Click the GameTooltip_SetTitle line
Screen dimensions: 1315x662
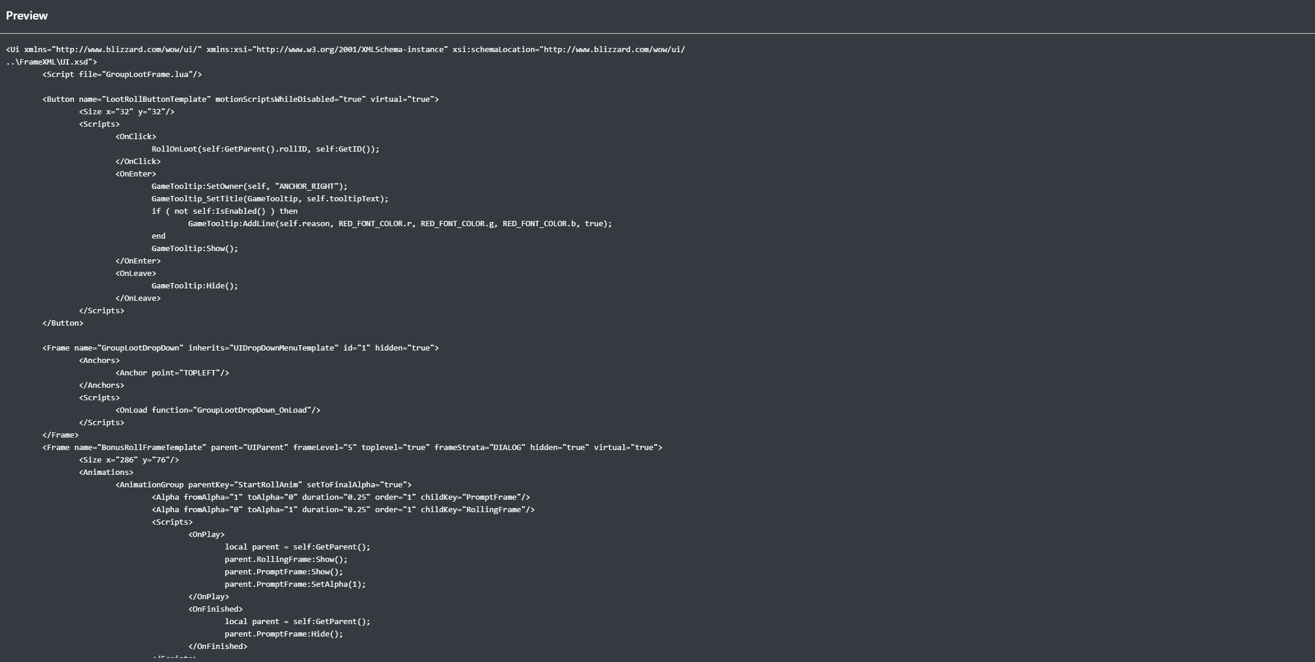tap(270, 199)
